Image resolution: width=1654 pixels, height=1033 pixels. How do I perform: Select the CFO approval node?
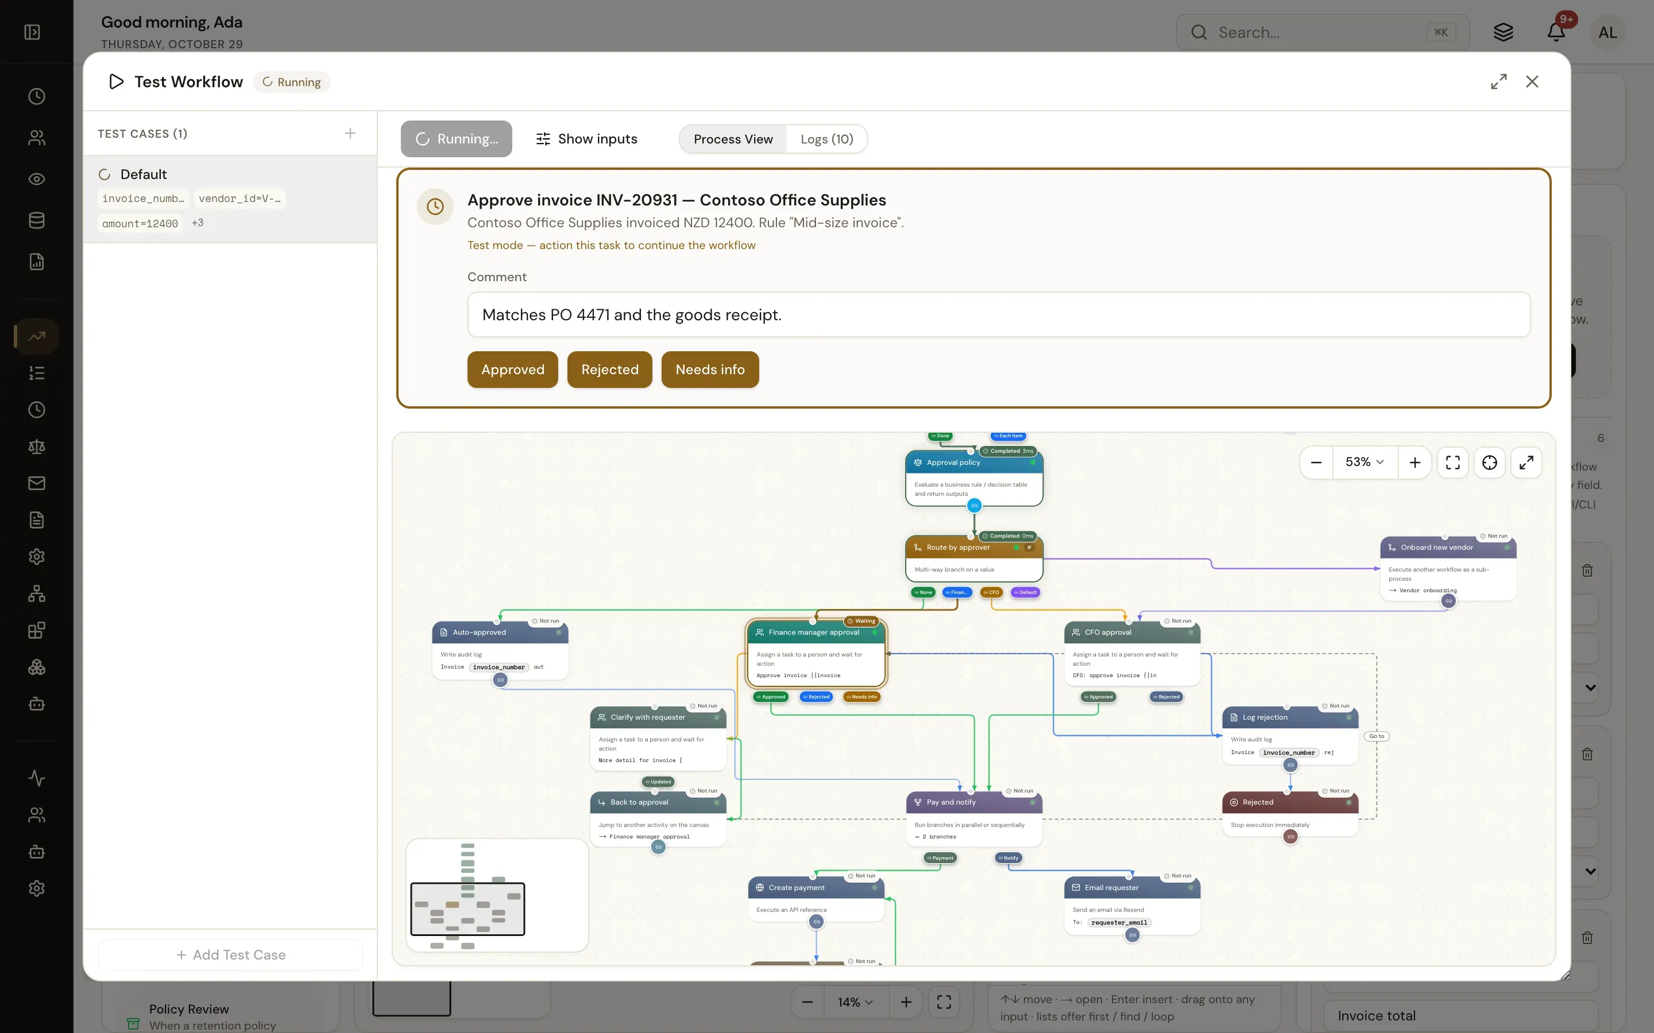[1132, 654]
